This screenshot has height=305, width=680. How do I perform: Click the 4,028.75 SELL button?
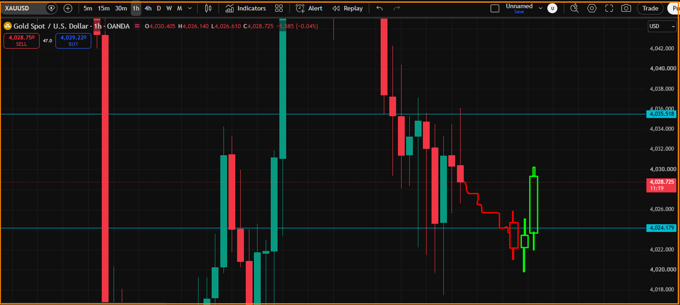[x=22, y=40]
